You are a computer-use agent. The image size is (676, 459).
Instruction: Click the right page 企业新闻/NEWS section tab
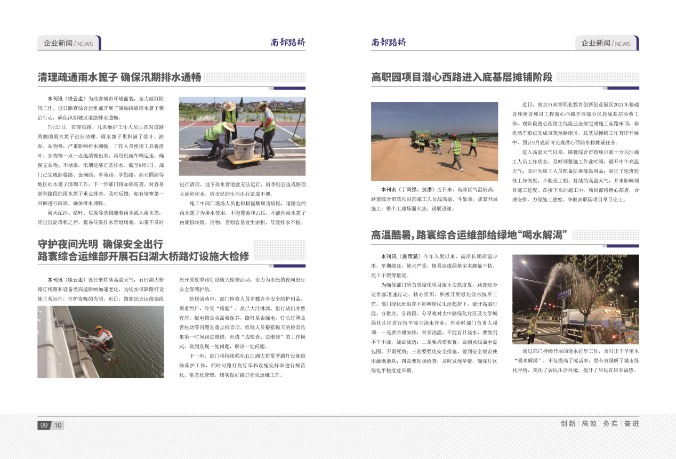pyautogui.click(x=607, y=43)
